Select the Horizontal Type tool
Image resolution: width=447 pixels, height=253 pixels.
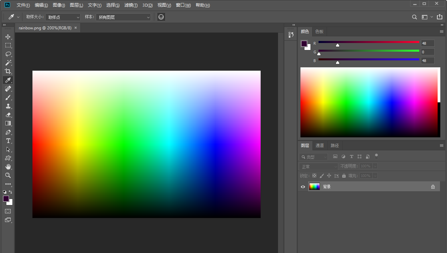(x=8, y=141)
